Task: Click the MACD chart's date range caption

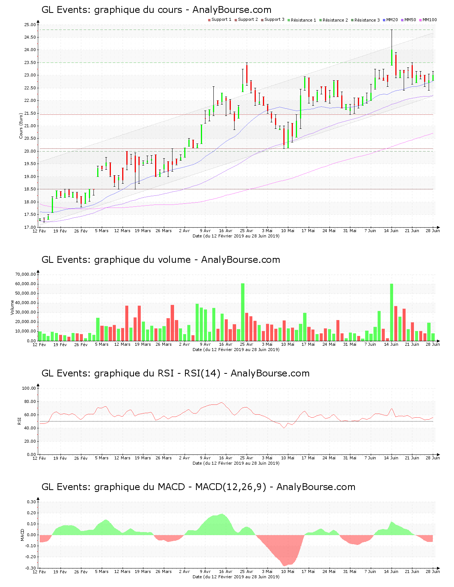Action: [236, 577]
